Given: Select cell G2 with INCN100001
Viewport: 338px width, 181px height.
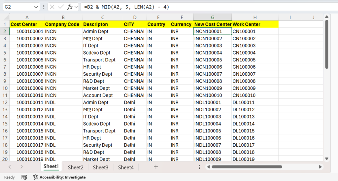Looking at the screenshot, I should coord(213,31).
